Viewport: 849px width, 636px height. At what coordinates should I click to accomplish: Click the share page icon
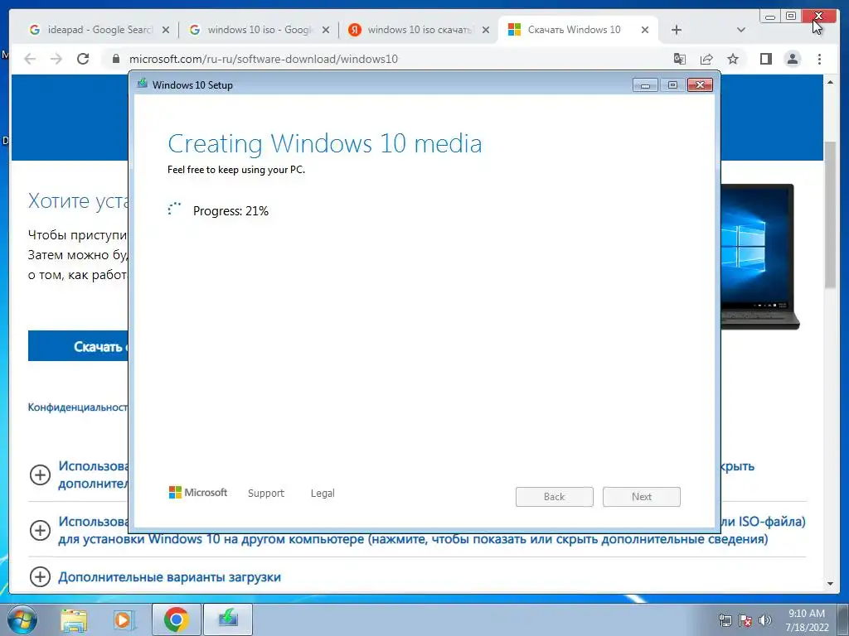coord(706,59)
